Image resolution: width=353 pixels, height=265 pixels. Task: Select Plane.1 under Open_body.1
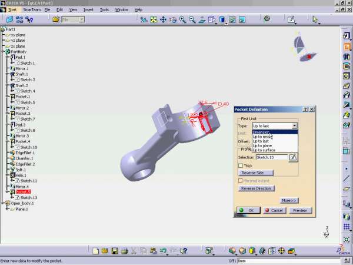(22, 209)
